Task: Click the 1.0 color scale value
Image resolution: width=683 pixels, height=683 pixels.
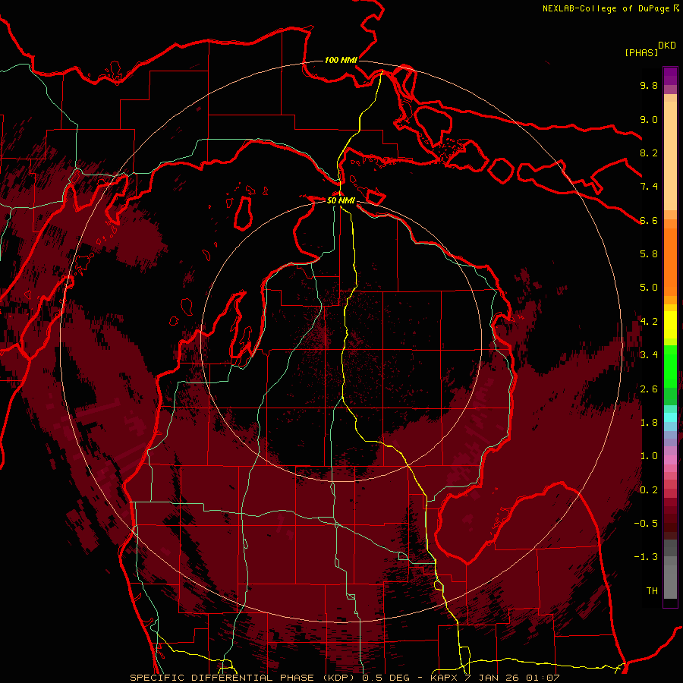Action: click(x=649, y=456)
